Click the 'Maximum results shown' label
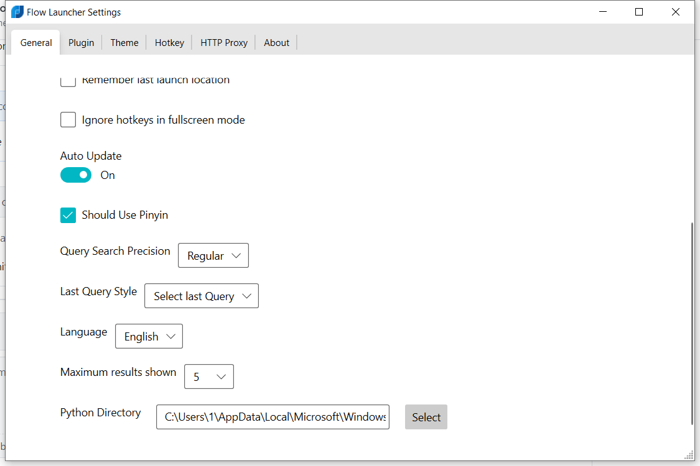The image size is (700, 466). click(118, 372)
